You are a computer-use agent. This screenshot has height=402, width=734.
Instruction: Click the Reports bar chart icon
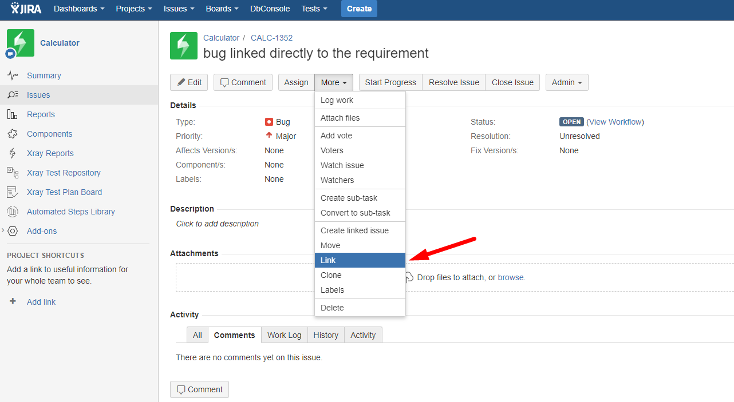13,114
